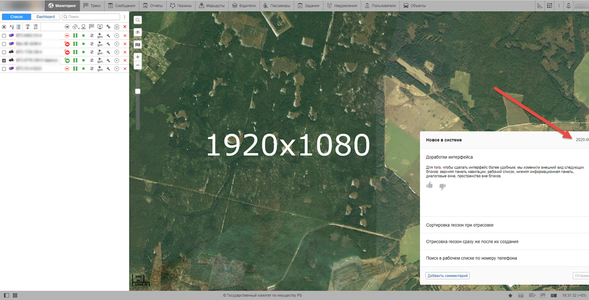Switch to the Геозоны tab
The height and width of the screenshot is (300, 589).
[x=180, y=5]
